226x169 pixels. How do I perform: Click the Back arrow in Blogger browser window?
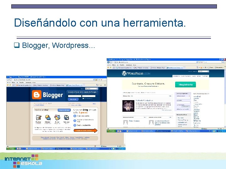(x=8, y=79)
